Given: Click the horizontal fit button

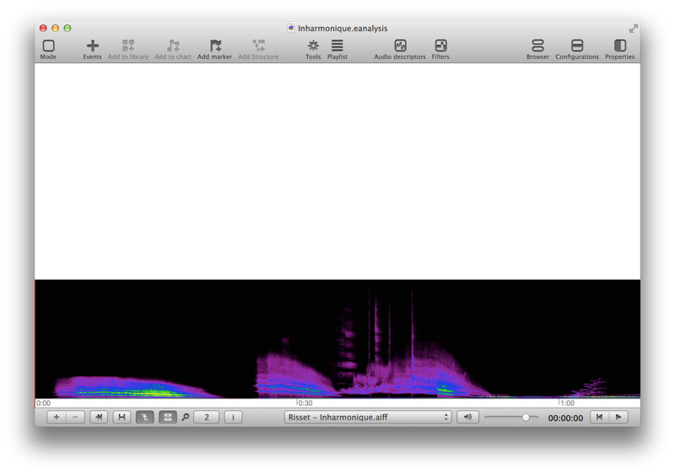Looking at the screenshot, I should (121, 417).
